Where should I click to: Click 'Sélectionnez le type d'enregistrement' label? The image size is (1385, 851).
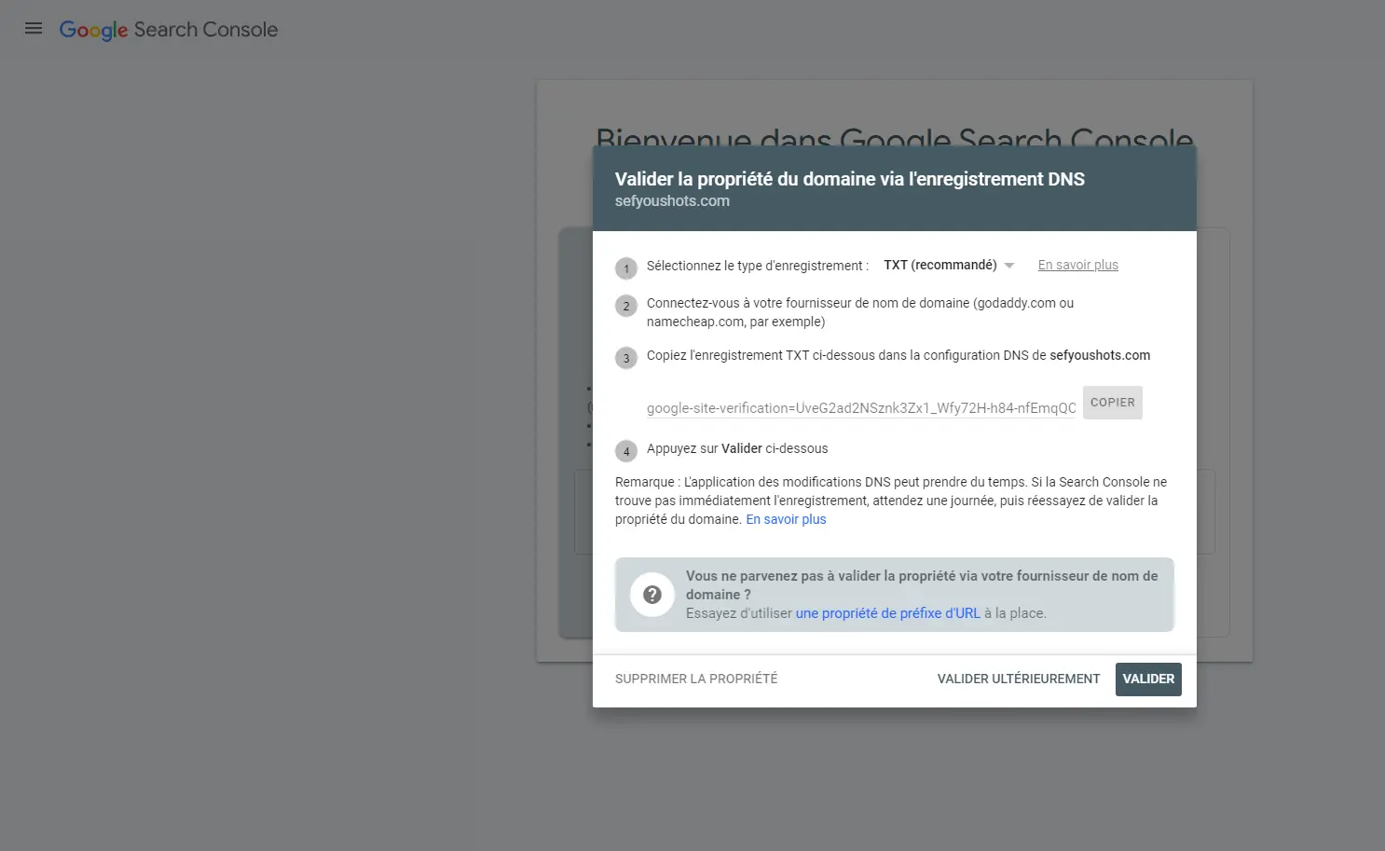(x=758, y=266)
